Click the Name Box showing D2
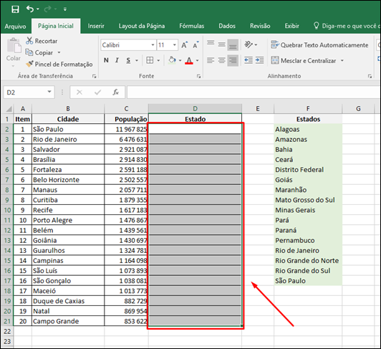Screen dimensions: 381x349 [x=24, y=92]
